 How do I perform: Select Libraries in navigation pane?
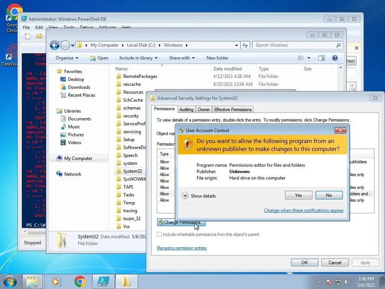pyautogui.click(x=72, y=111)
